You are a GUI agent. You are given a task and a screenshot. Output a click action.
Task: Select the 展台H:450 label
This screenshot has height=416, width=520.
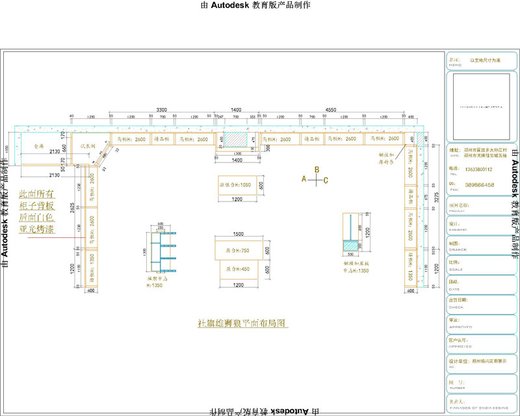pos(237,269)
